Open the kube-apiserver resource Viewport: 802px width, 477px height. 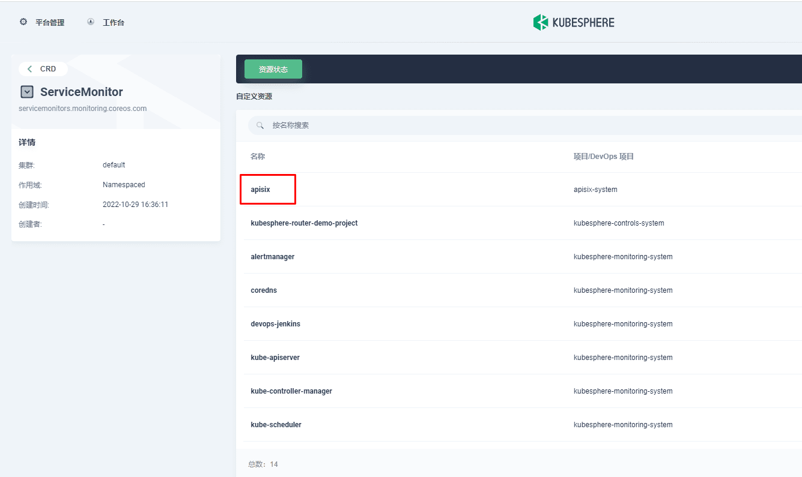275,358
